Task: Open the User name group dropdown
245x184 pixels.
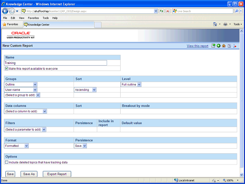Action: click(21, 90)
